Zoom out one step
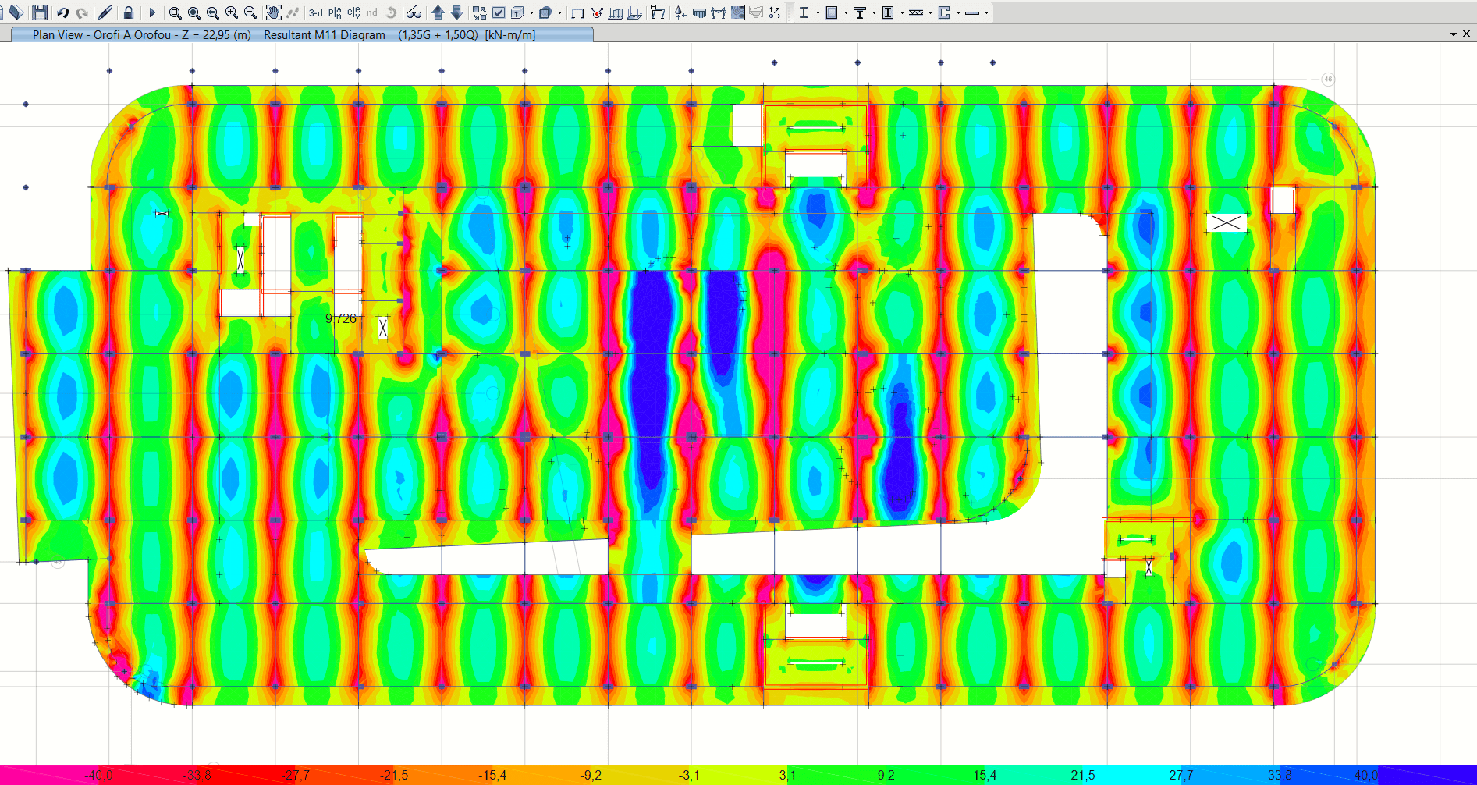Viewport: 1477px width, 785px height. 250,12
